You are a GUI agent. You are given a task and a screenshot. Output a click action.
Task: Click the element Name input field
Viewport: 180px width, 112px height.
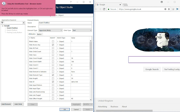tap(65, 23)
